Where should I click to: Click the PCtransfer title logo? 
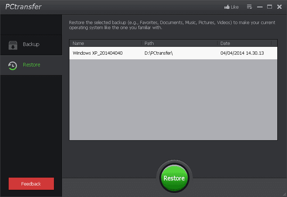(x=23, y=7)
